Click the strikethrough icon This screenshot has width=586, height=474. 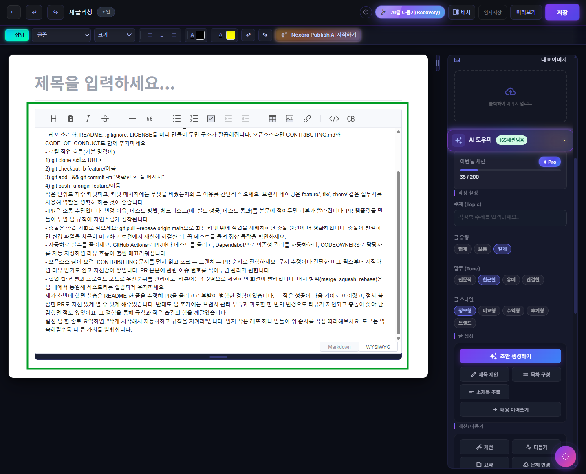point(105,119)
